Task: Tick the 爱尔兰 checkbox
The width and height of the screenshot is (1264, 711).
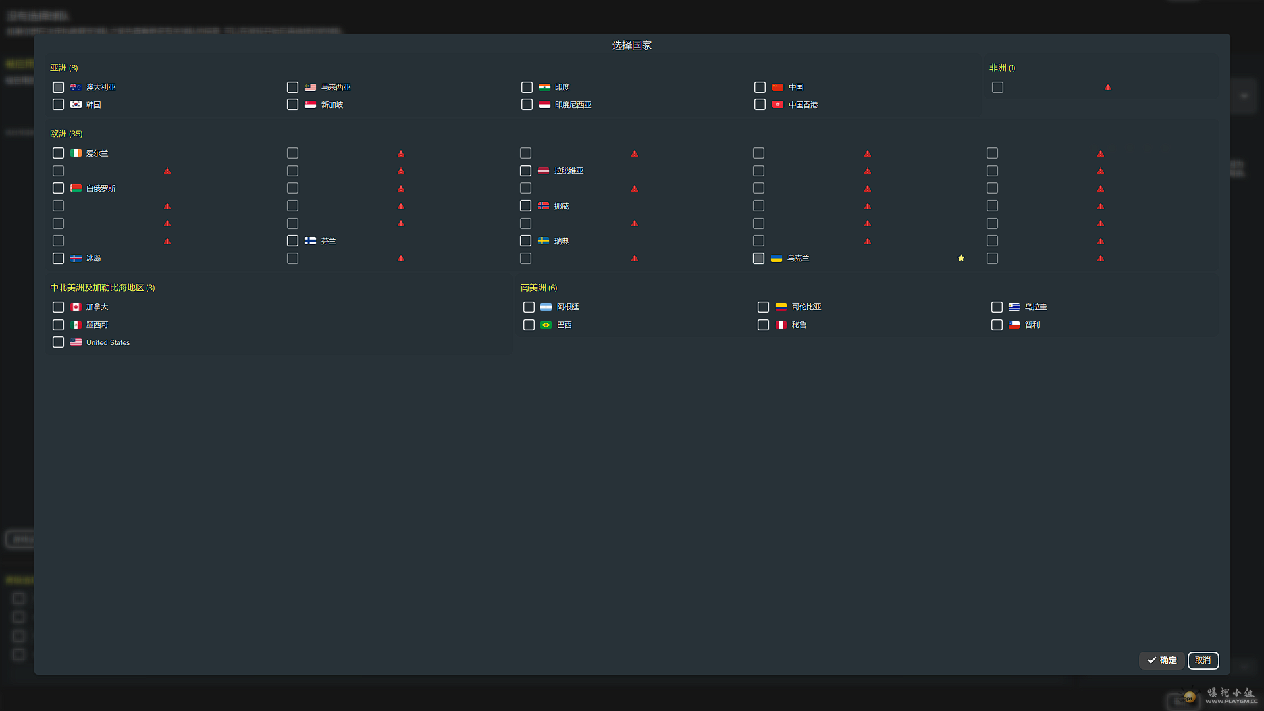Action: [58, 153]
